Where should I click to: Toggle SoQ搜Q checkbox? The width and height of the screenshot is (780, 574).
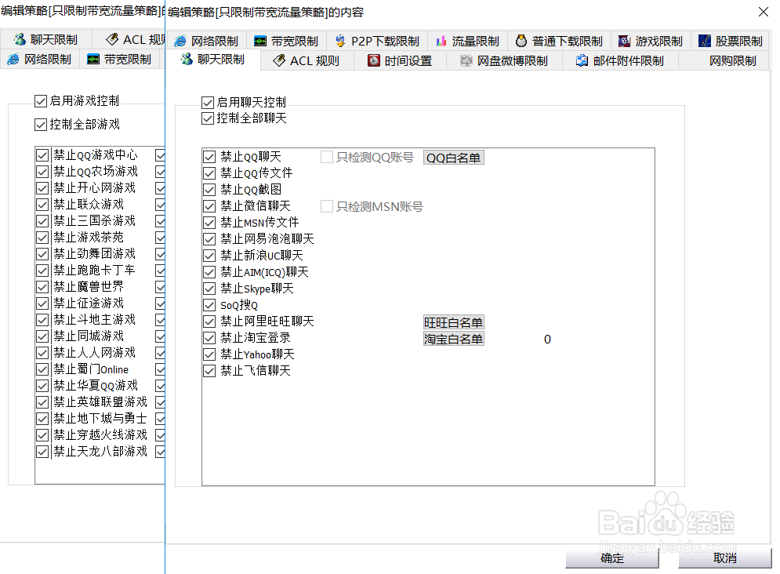(x=209, y=305)
